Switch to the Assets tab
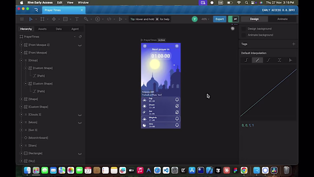 click(x=42, y=29)
